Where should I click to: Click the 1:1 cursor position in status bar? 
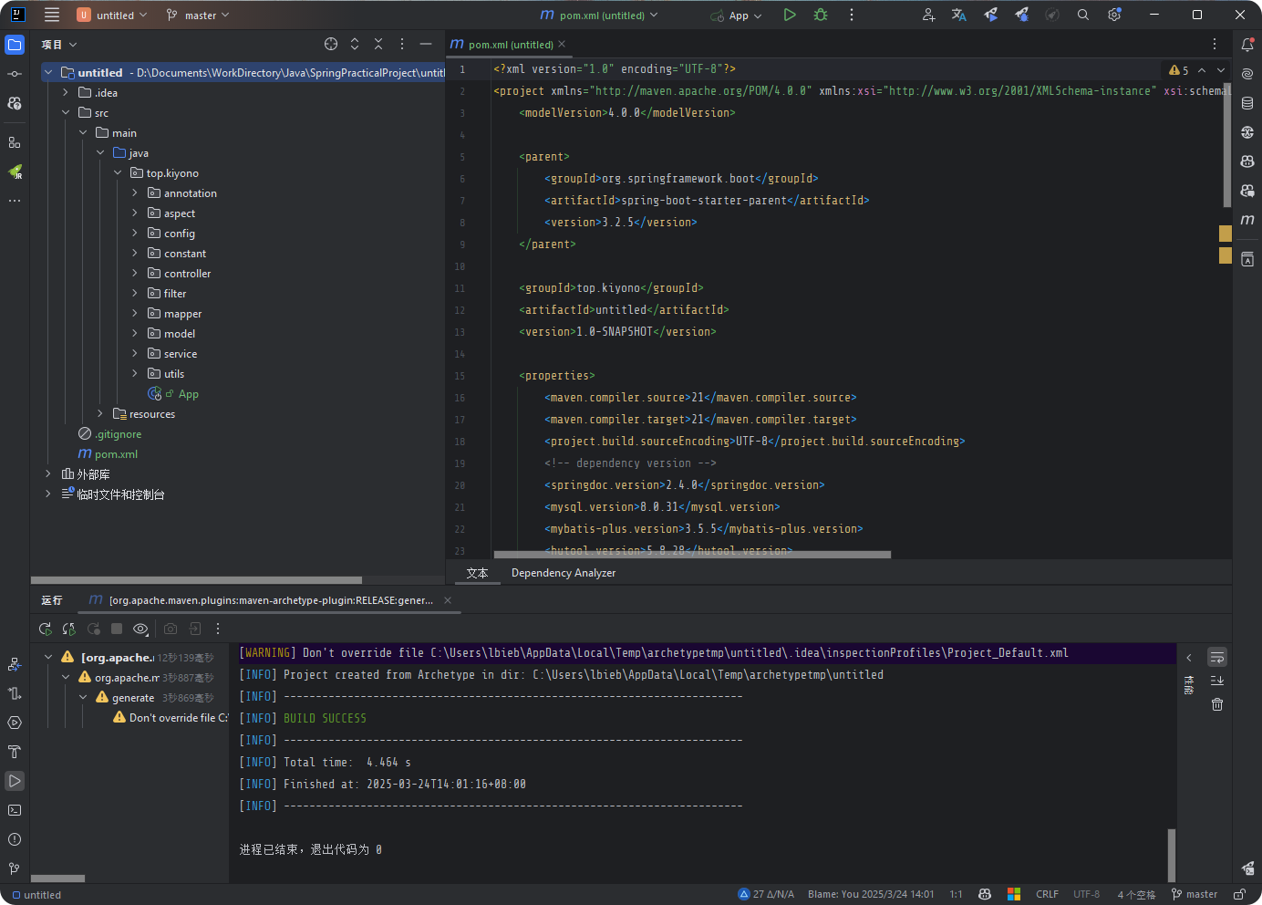[956, 894]
